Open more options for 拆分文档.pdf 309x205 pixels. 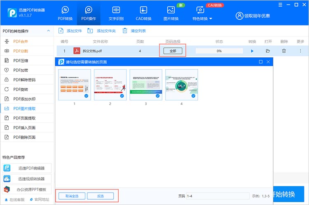point(300,51)
